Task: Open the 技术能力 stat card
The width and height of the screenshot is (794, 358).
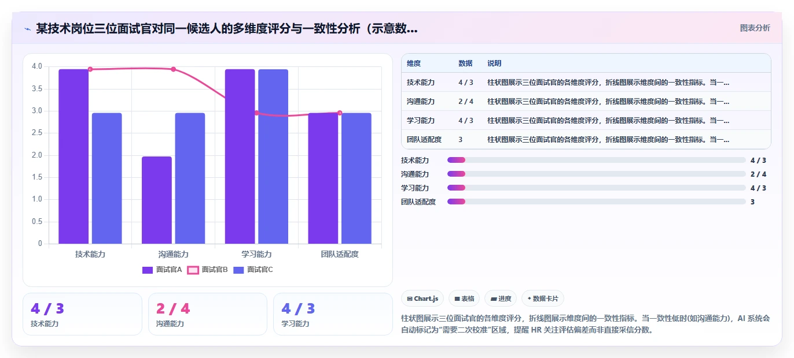Action: 82,314
